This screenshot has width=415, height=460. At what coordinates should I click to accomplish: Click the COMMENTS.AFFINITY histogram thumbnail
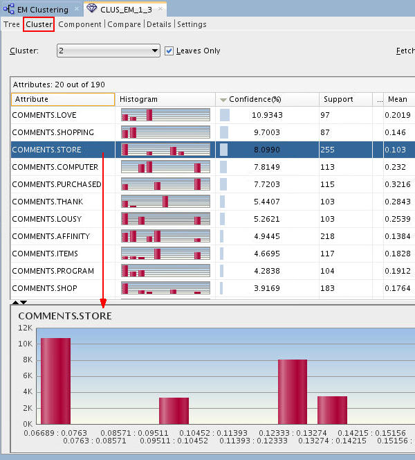(165, 236)
